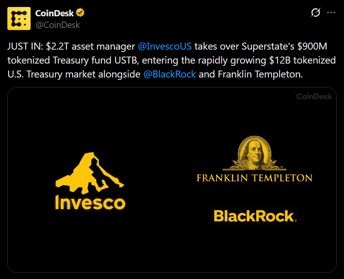
Task: Click the Invesco wordmark in the image
Action: point(90,203)
